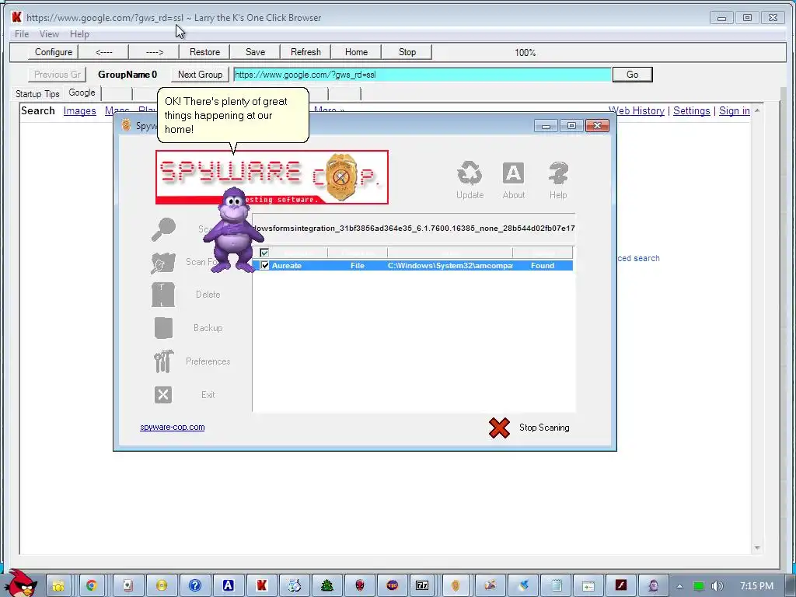Click the C:\Windows\System32\amcompa path cell
The image size is (796, 597).
click(x=450, y=266)
